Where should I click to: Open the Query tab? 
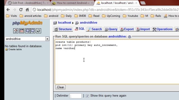(111, 29)
